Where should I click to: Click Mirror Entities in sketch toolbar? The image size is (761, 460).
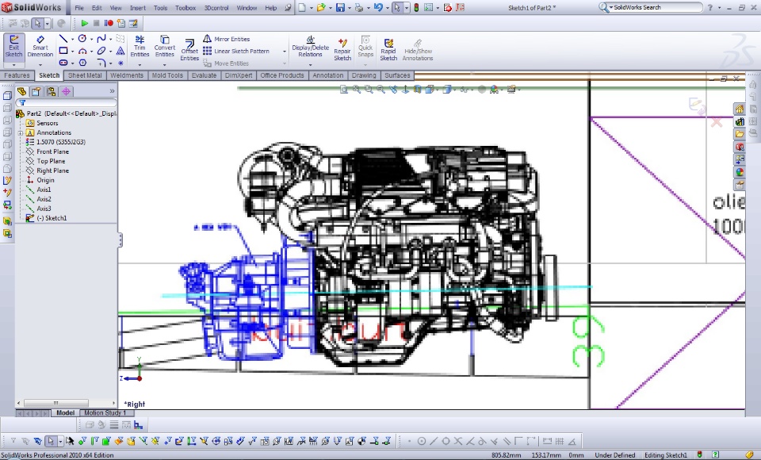tap(231, 39)
